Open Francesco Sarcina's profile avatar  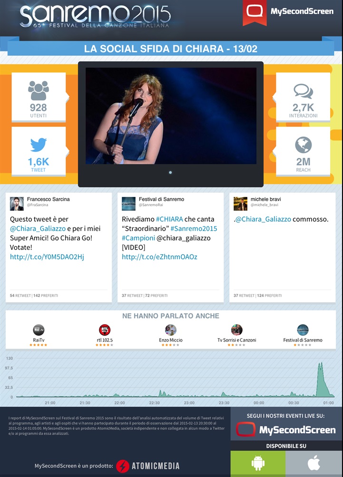click(x=17, y=204)
